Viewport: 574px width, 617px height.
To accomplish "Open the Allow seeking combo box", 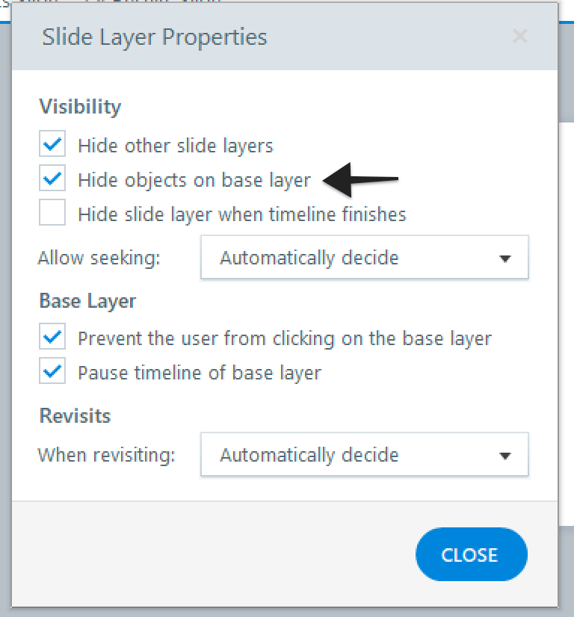I will (x=364, y=258).
